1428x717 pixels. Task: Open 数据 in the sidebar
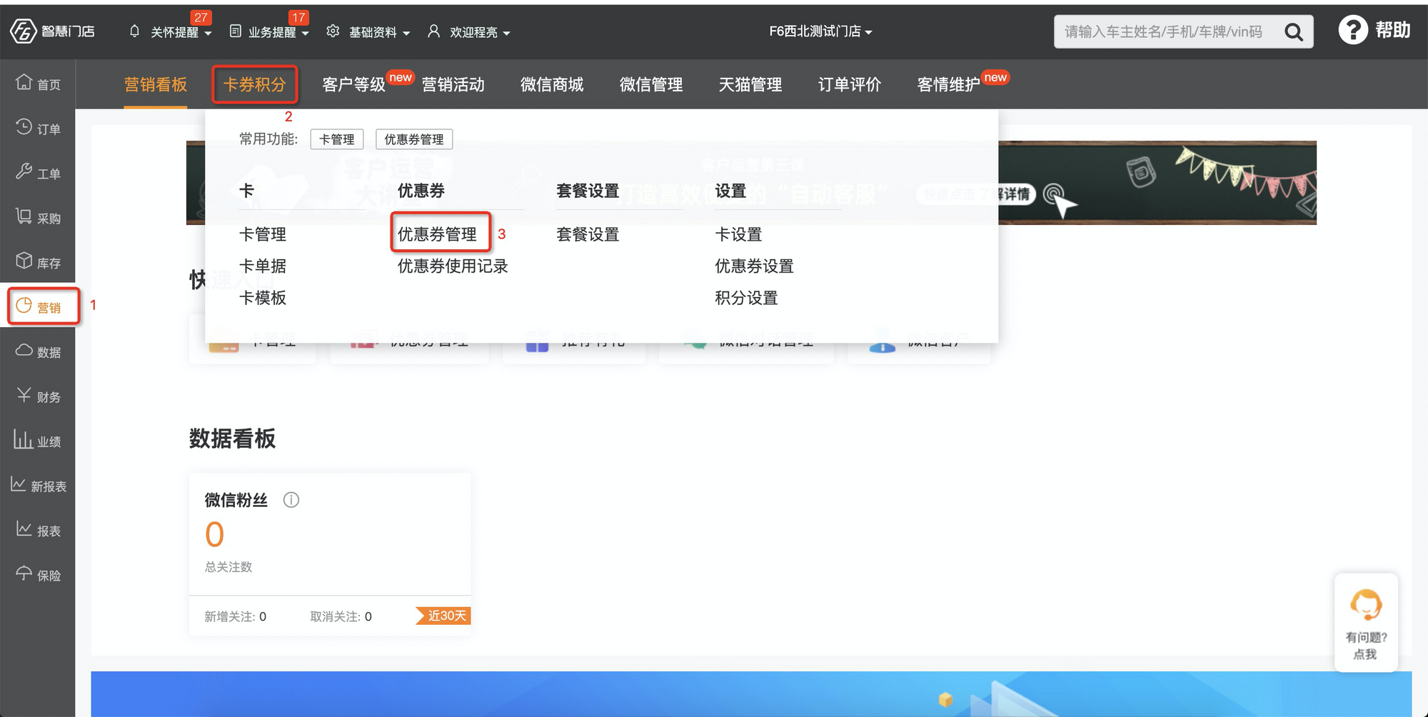pyautogui.click(x=38, y=351)
